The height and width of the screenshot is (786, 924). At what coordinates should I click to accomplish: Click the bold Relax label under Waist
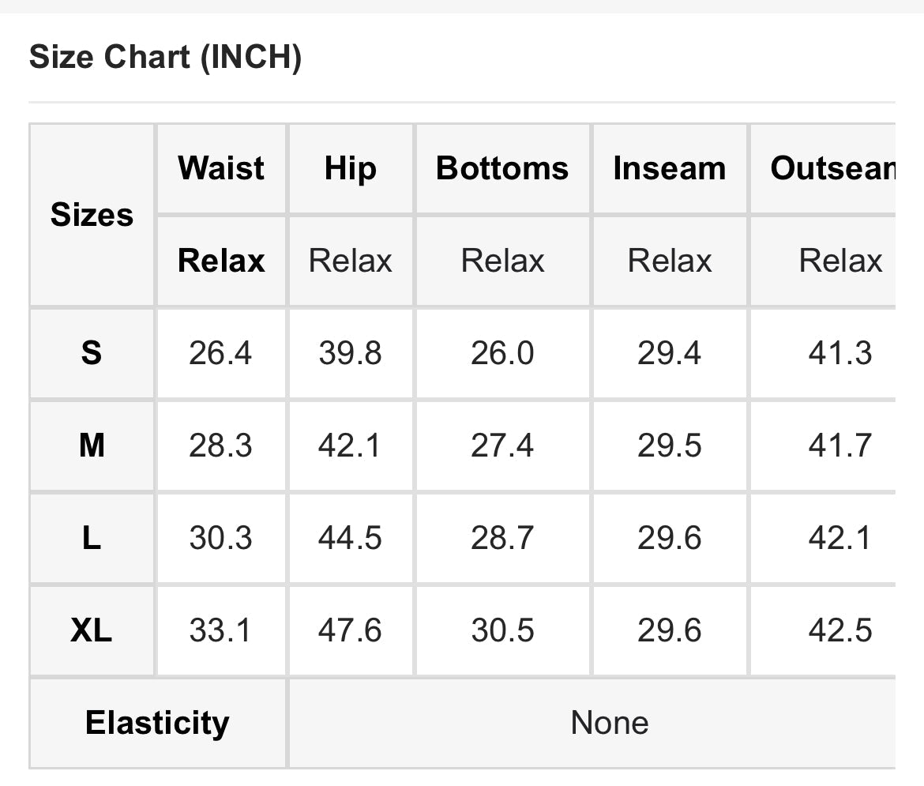tap(221, 261)
